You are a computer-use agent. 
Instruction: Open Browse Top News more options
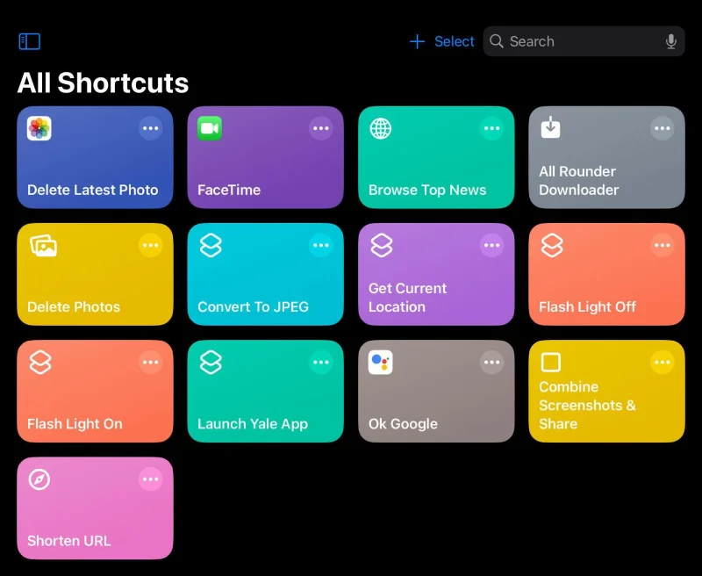click(491, 128)
